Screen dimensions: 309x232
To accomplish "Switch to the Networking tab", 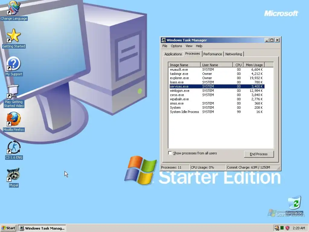I will pos(234,54).
